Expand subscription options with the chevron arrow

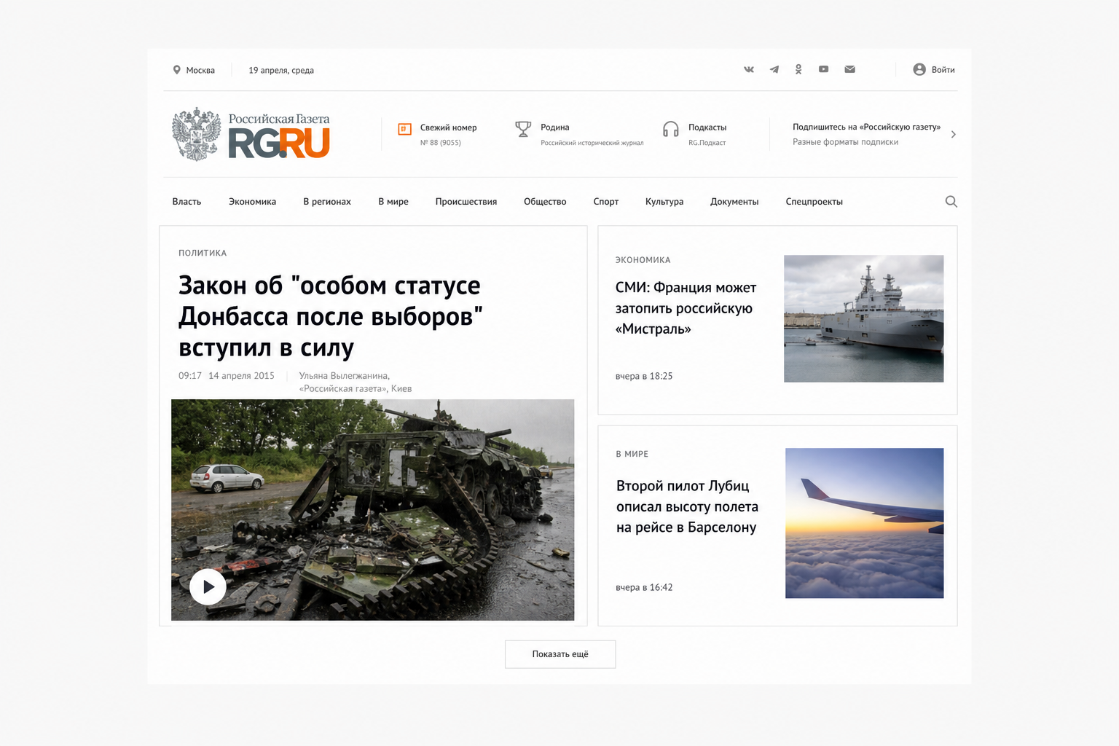[953, 134]
